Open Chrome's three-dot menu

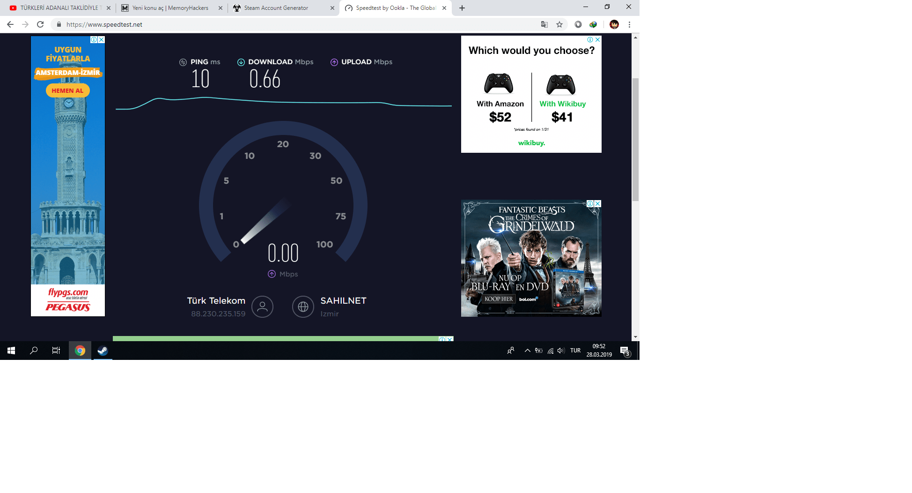(x=629, y=24)
